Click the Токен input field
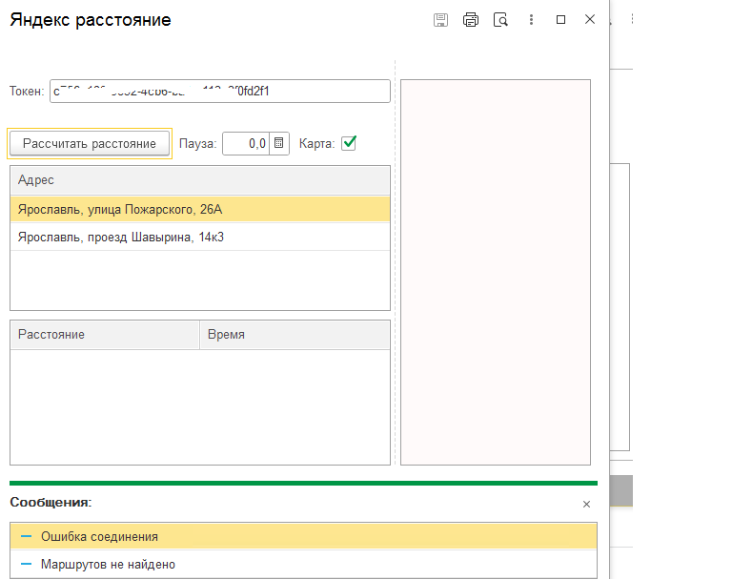Viewport: 732px width, 580px height. point(220,92)
